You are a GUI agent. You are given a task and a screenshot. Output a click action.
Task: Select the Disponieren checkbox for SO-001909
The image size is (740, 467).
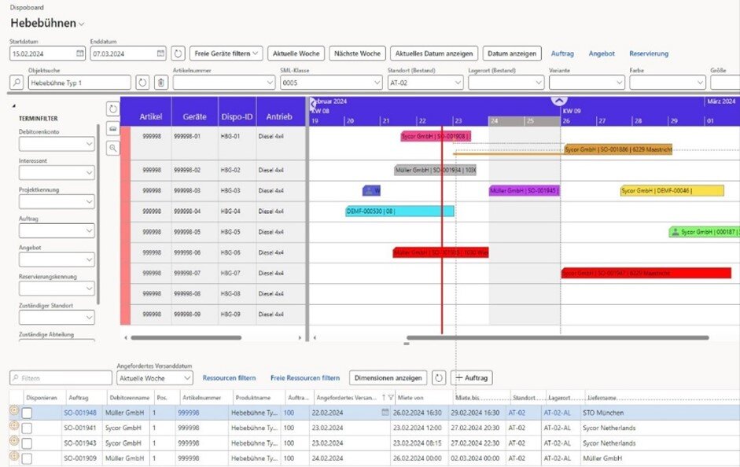point(28,458)
